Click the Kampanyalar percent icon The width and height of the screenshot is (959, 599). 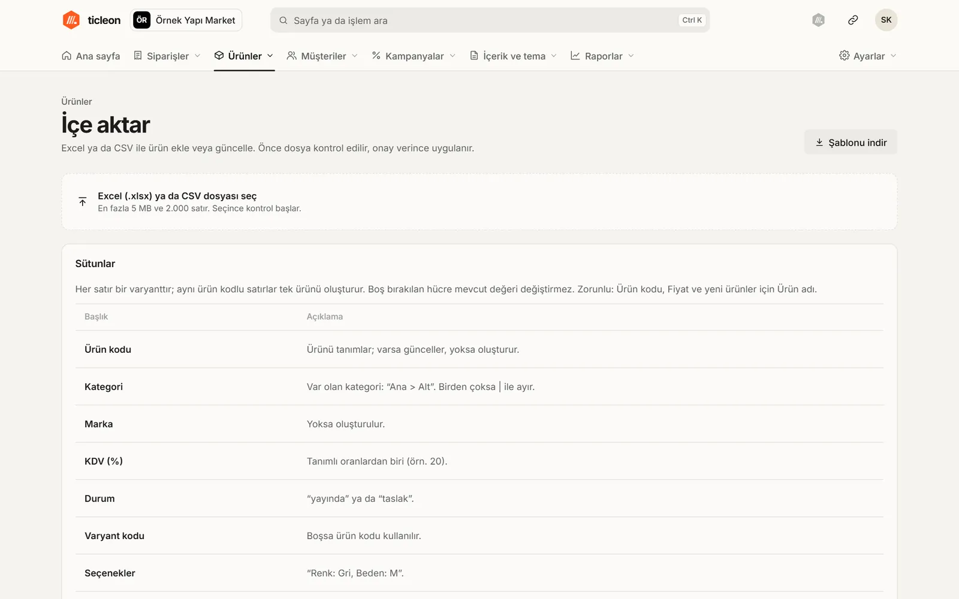(x=376, y=56)
